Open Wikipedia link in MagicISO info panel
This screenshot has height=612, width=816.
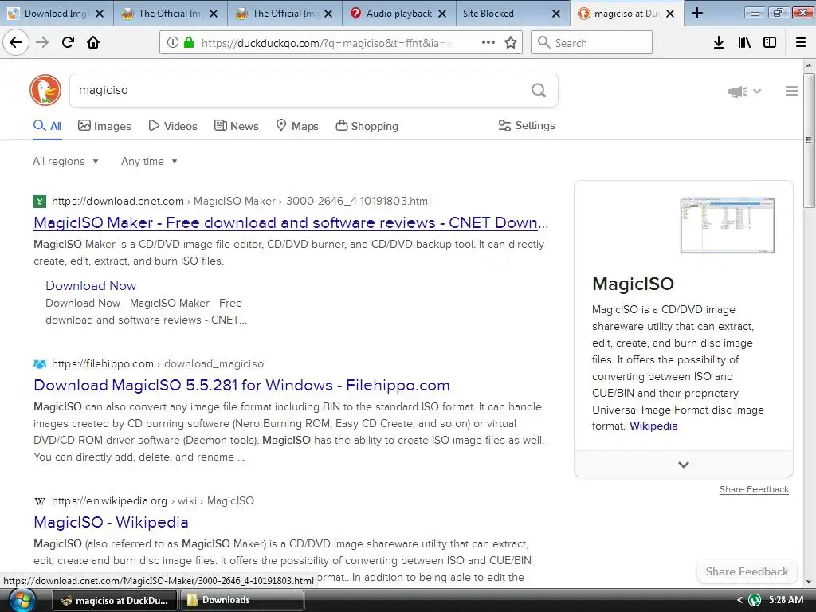(653, 426)
